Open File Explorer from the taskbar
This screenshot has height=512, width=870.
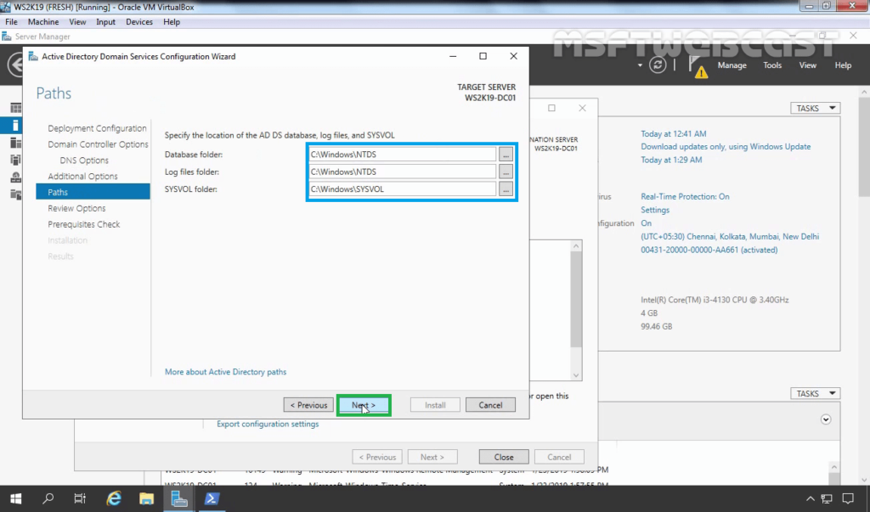click(x=146, y=498)
